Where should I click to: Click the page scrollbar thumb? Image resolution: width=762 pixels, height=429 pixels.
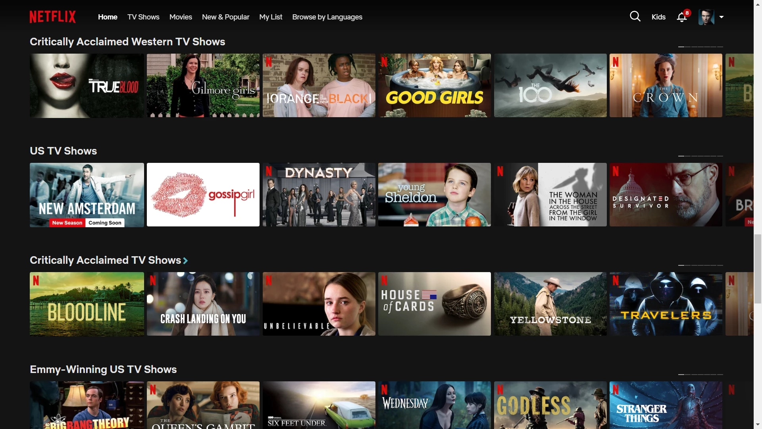pos(758,269)
